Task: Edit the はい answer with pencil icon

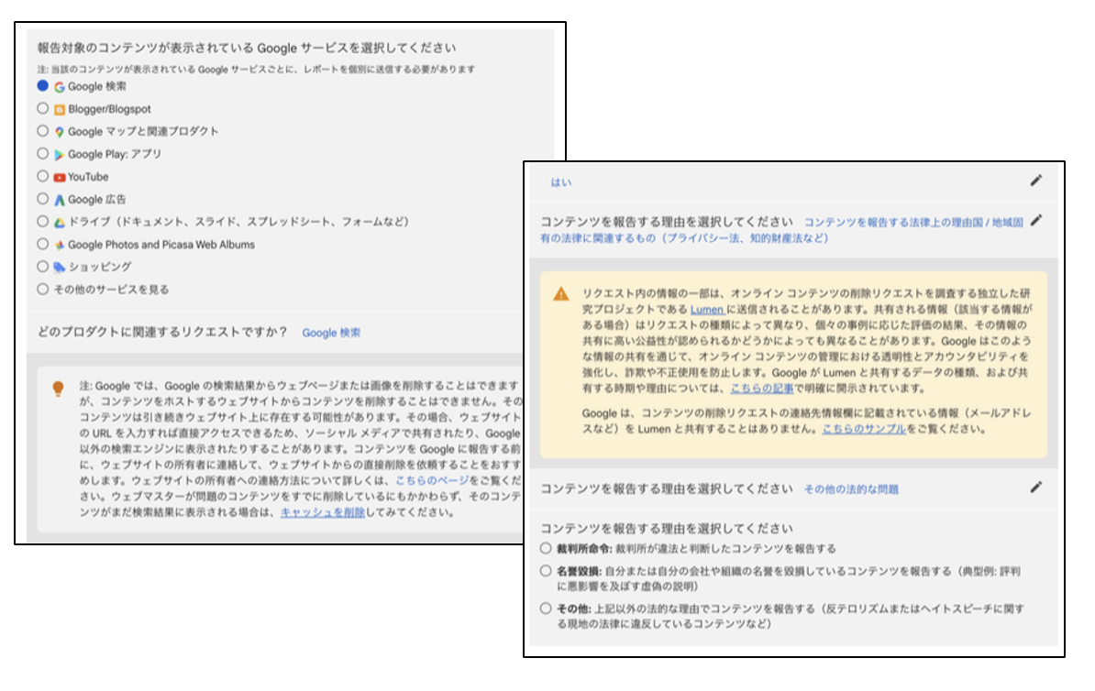Action: (1036, 181)
